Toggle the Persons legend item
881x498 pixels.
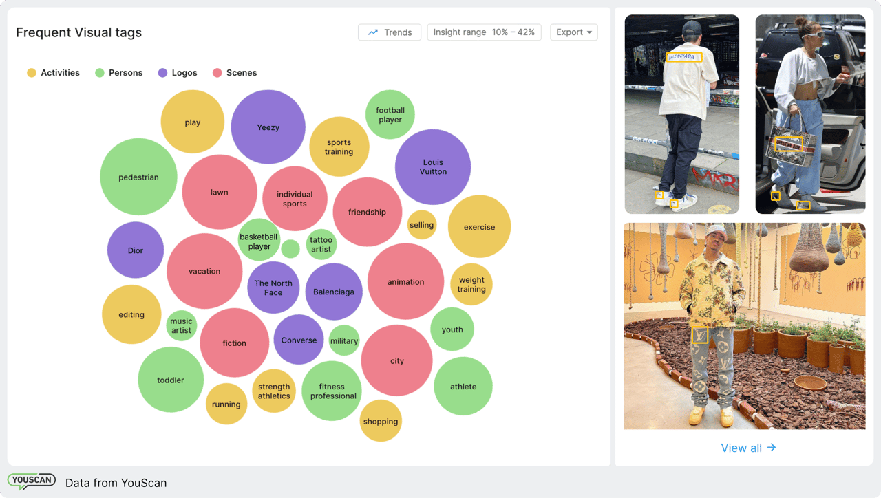pos(119,73)
